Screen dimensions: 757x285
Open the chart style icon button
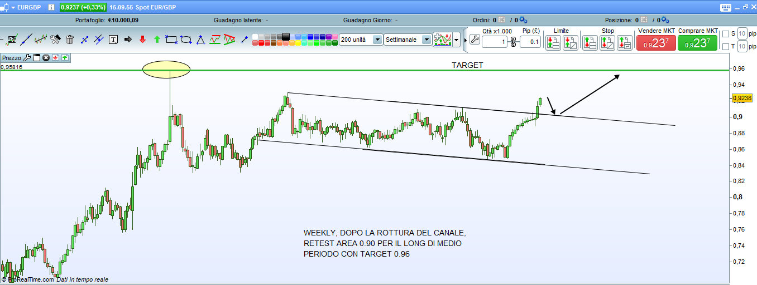point(442,40)
